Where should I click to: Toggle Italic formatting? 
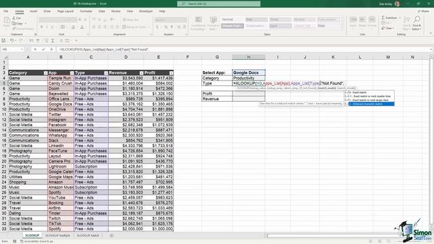pyautogui.click(x=47, y=27)
